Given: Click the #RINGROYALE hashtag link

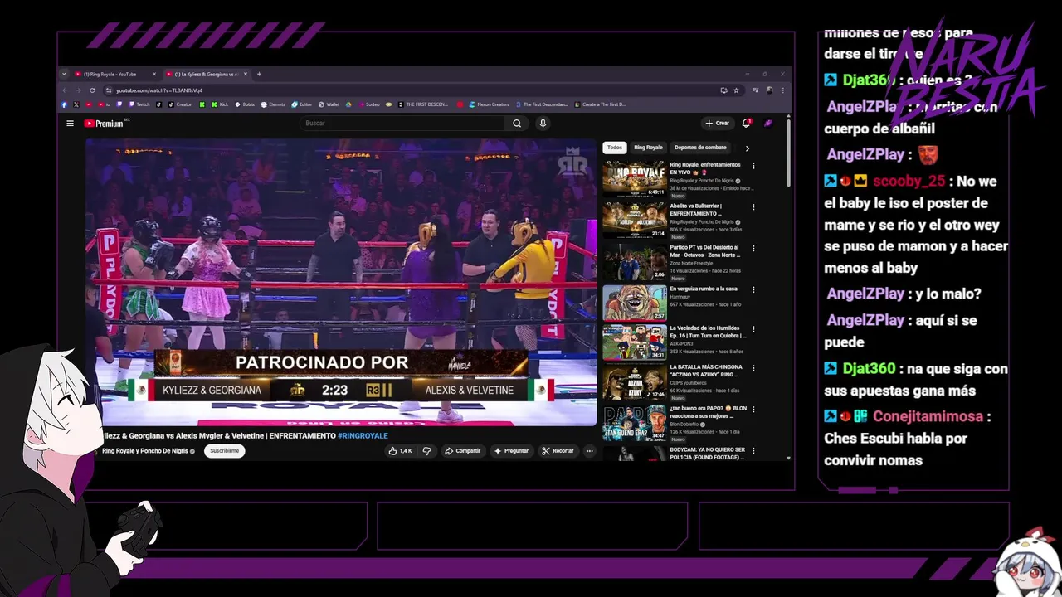Looking at the screenshot, I should (x=363, y=435).
